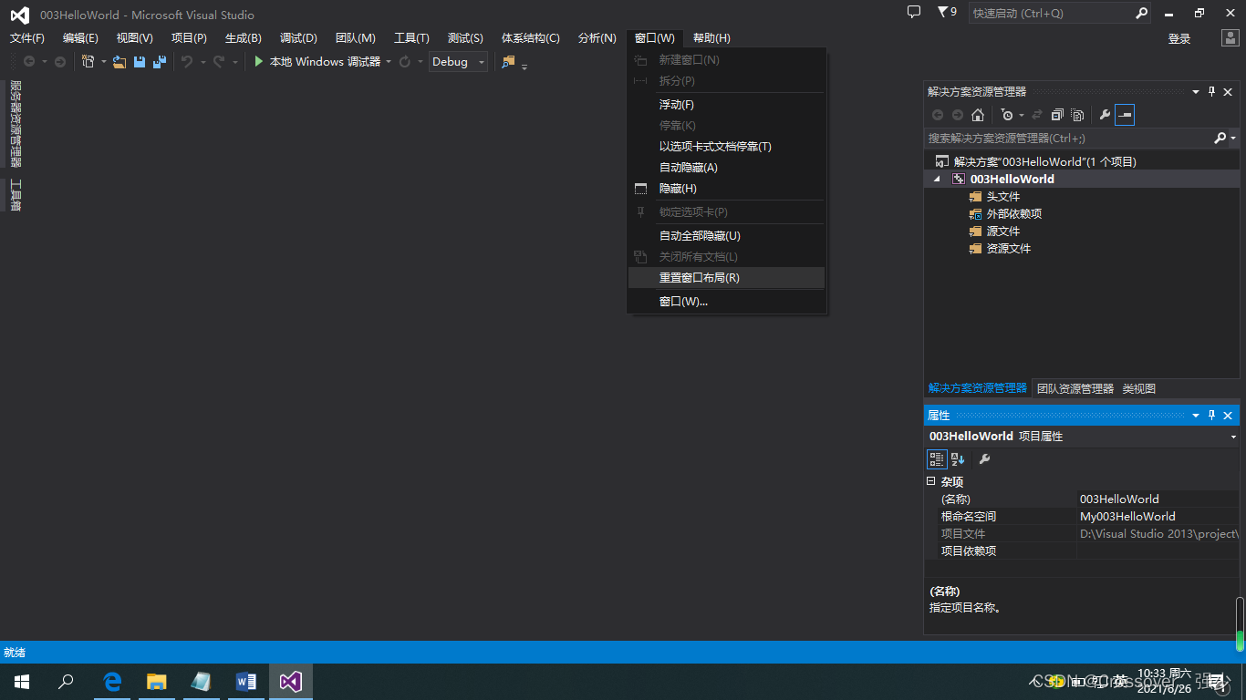Viewport: 1246px width, 700px height.
Task: Open the feedback speech bubble icon
Action: (x=914, y=13)
